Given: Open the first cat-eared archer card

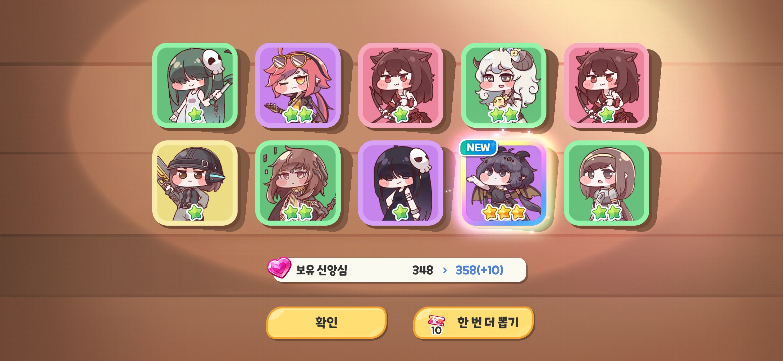Looking at the screenshot, I should click(x=401, y=85).
